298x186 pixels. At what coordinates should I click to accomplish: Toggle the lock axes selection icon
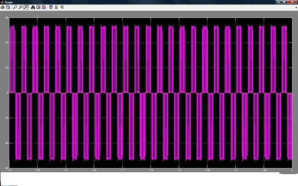tap(56, 7)
